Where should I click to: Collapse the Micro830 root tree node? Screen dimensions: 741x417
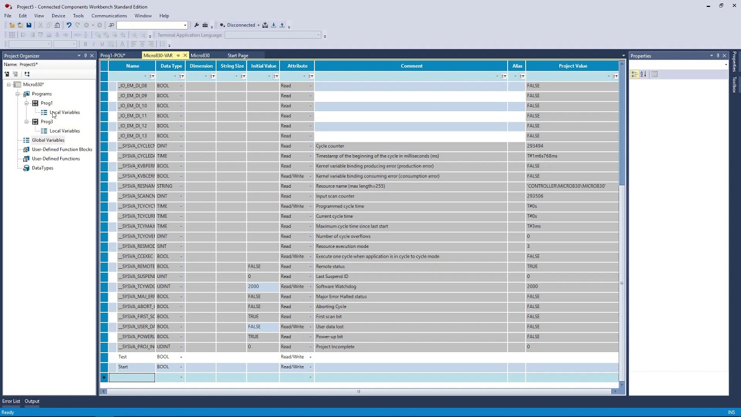(x=9, y=85)
